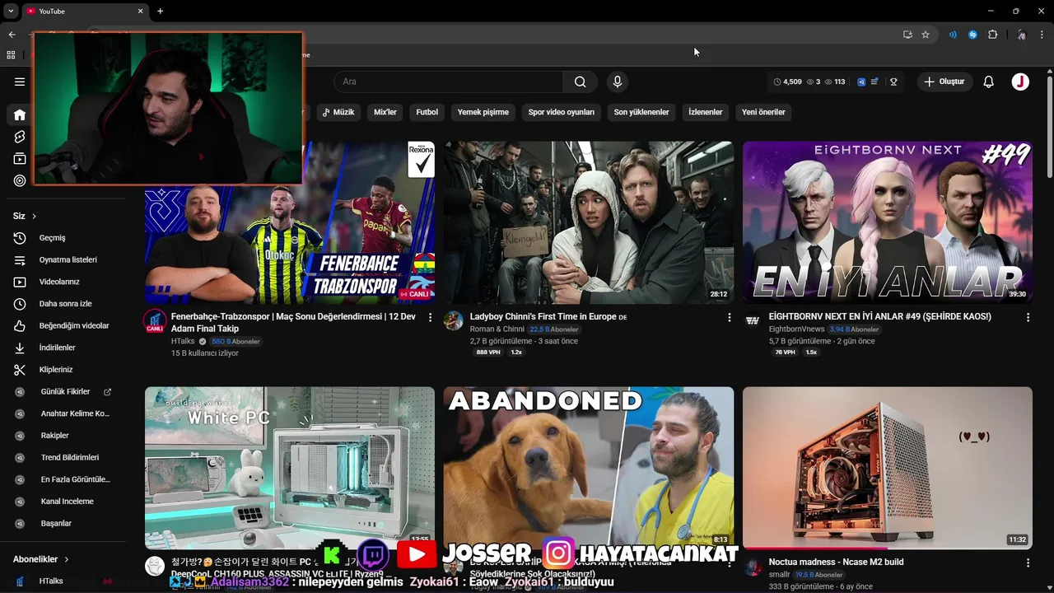Screen dimensions: 1054x593
Task: Open Kanal İnceleme sidebar item
Action: coord(66,502)
